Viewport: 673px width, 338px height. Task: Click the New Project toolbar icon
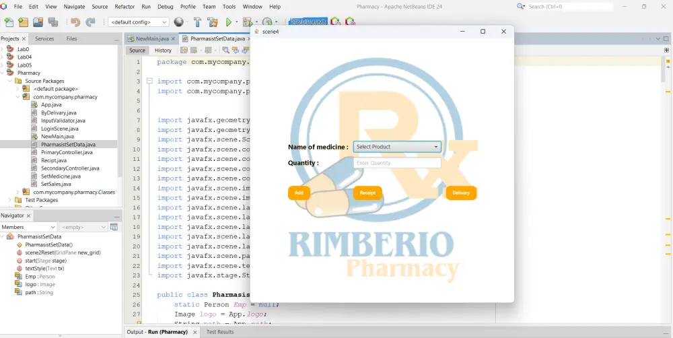point(23,22)
